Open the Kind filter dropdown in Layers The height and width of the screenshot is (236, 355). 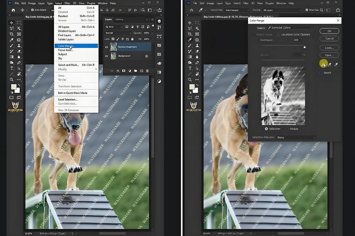pyautogui.click(x=114, y=27)
